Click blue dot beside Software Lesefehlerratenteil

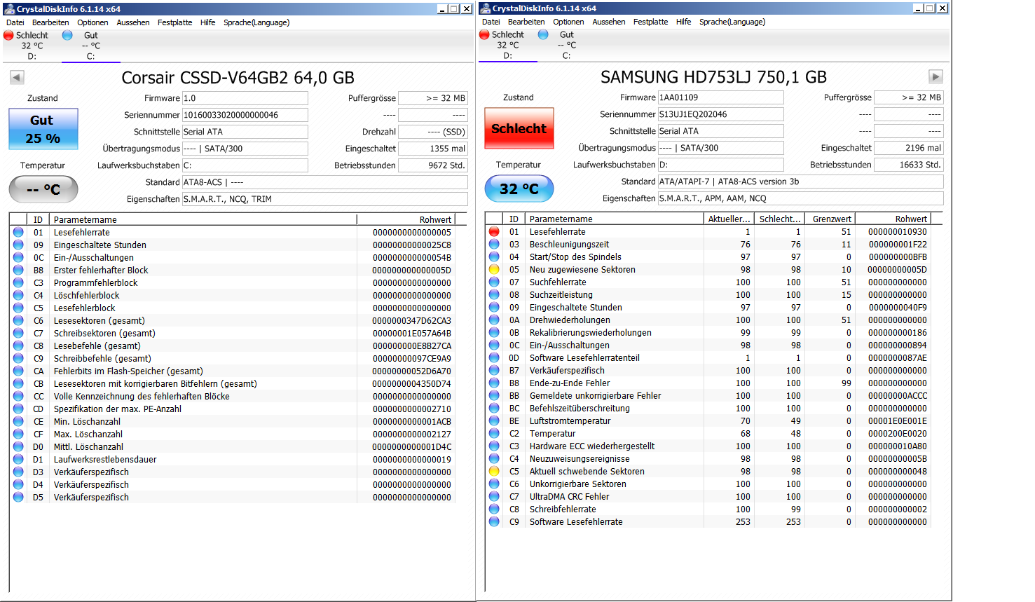(x=494, y=358)
